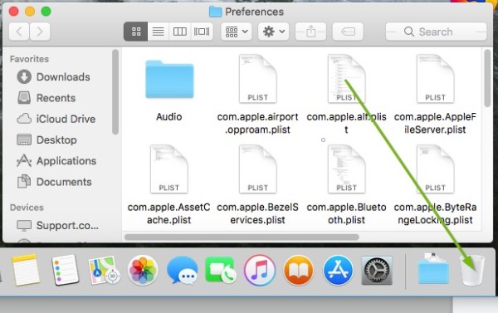
Task: Open Applications in the sidebar
Action: (56, 161)
